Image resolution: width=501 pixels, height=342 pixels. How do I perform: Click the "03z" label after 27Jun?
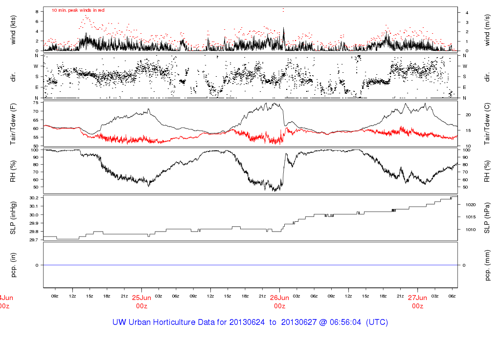(x=434, y=296)
